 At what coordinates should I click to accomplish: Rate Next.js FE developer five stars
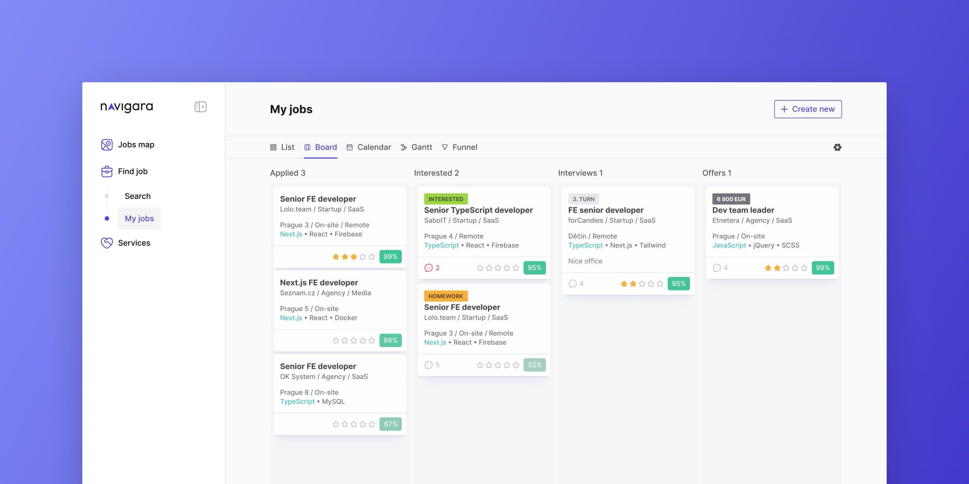tap(371, 340)
